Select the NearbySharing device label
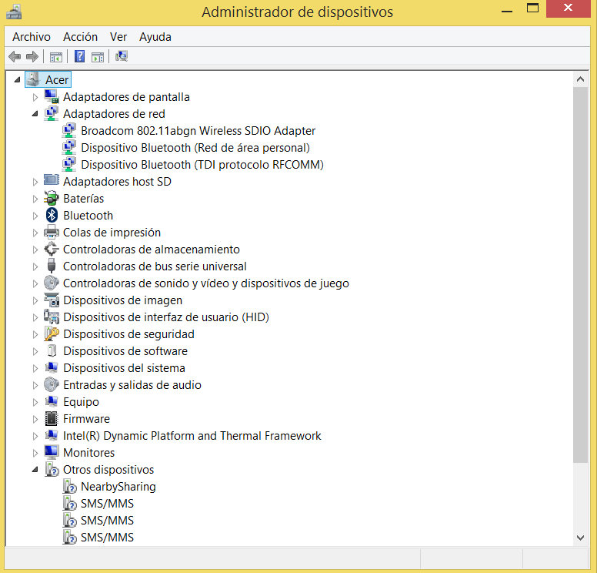The width and height of the screenshot is (597, 573). click(118, 486)
